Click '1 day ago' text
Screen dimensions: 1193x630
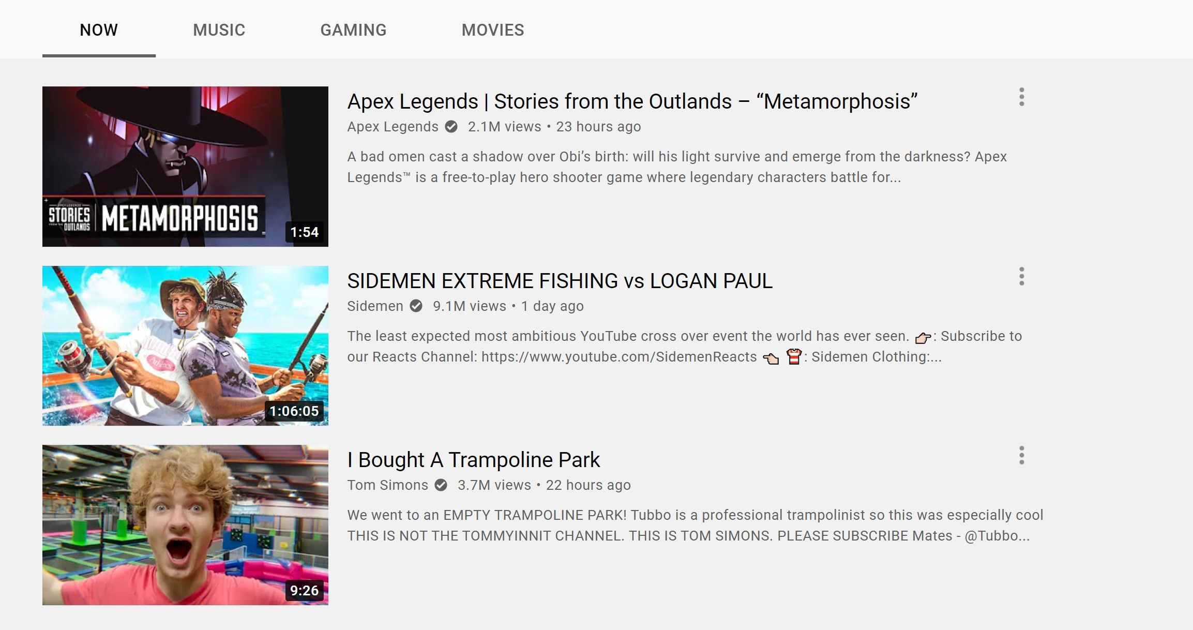(552, 306)
